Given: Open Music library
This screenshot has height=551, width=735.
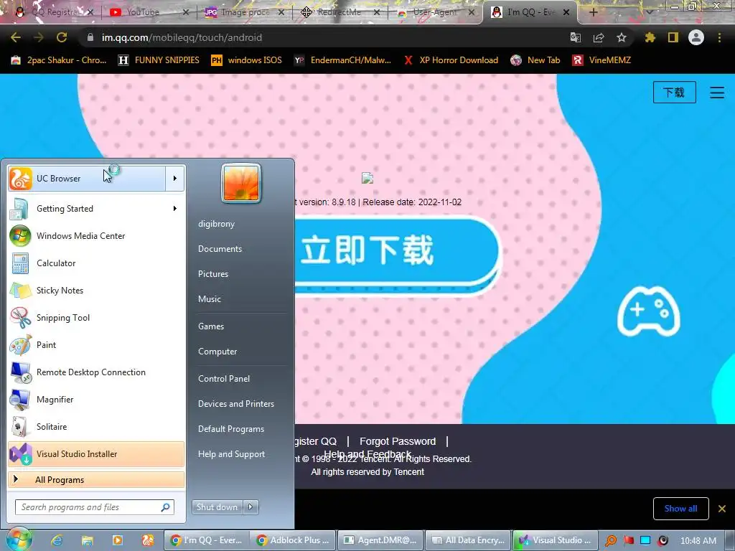Looking at the screenshot, I should click(x=209, y=299).
